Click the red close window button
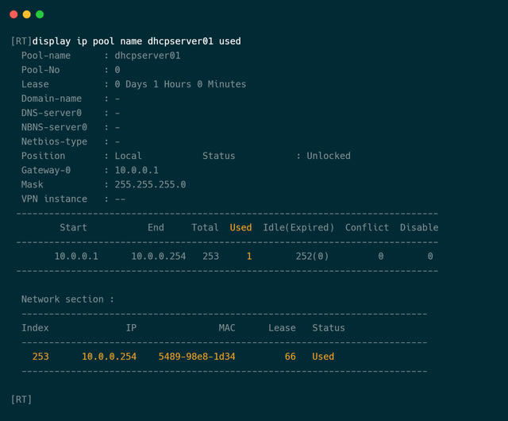 coord(13,14)
